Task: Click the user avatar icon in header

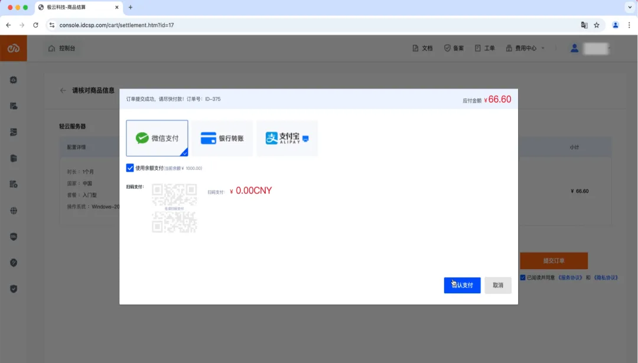Action: [574, 48]
